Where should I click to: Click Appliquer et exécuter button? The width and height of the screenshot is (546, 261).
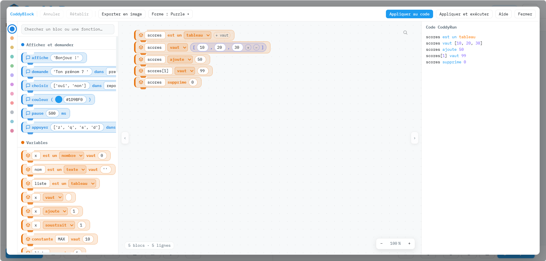pos(464,14)
